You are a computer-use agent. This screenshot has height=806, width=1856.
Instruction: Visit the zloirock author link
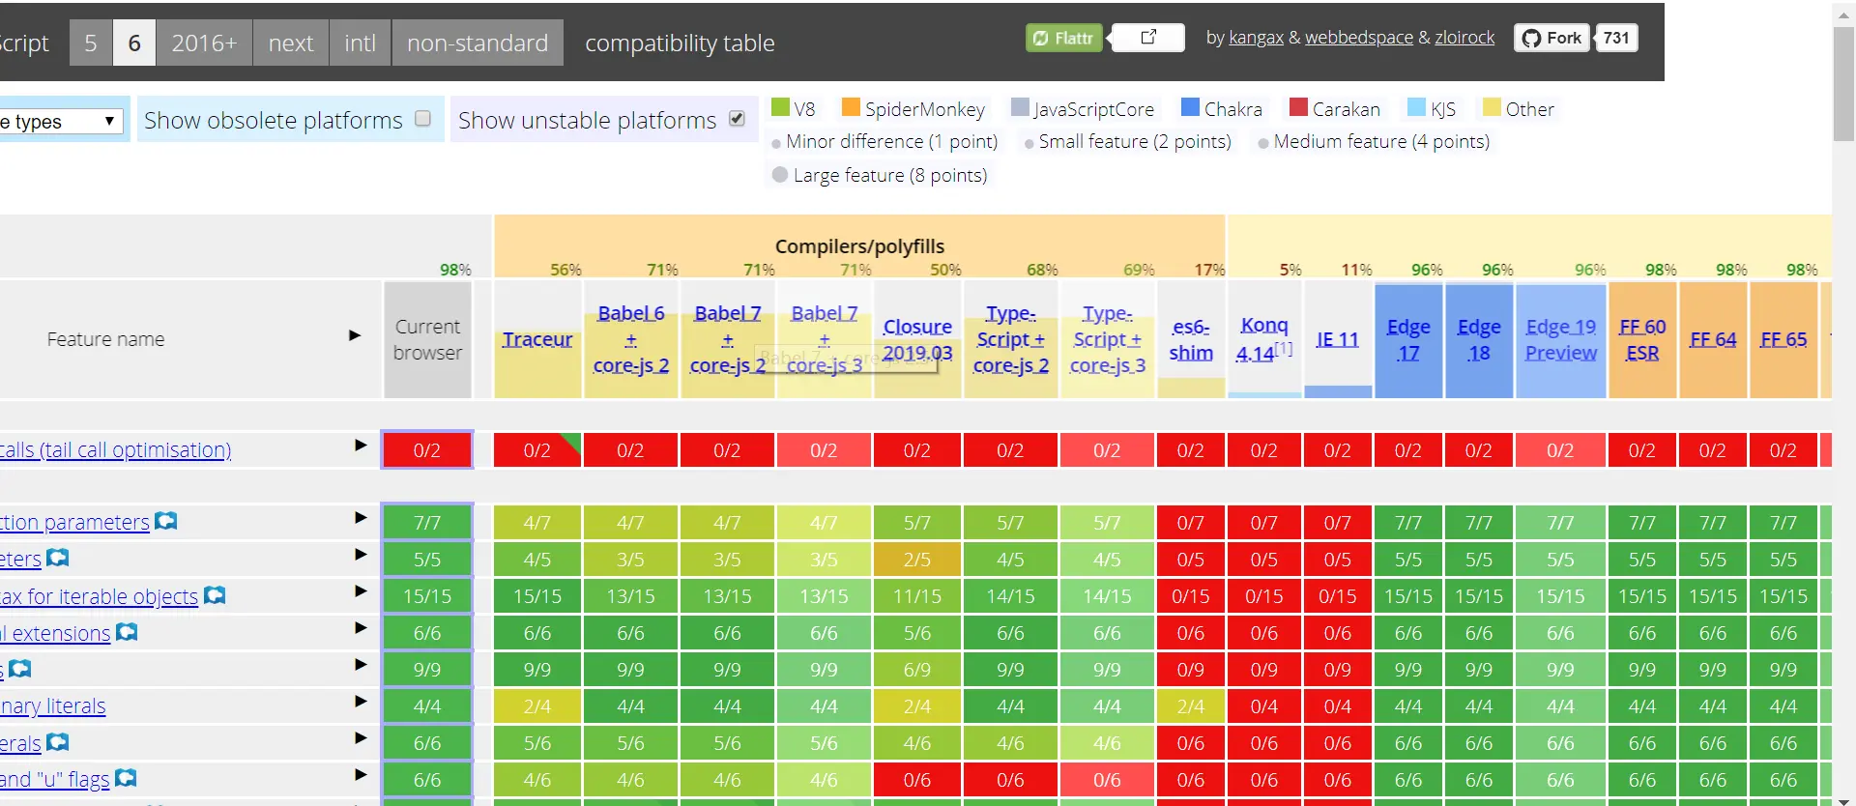1464,38
